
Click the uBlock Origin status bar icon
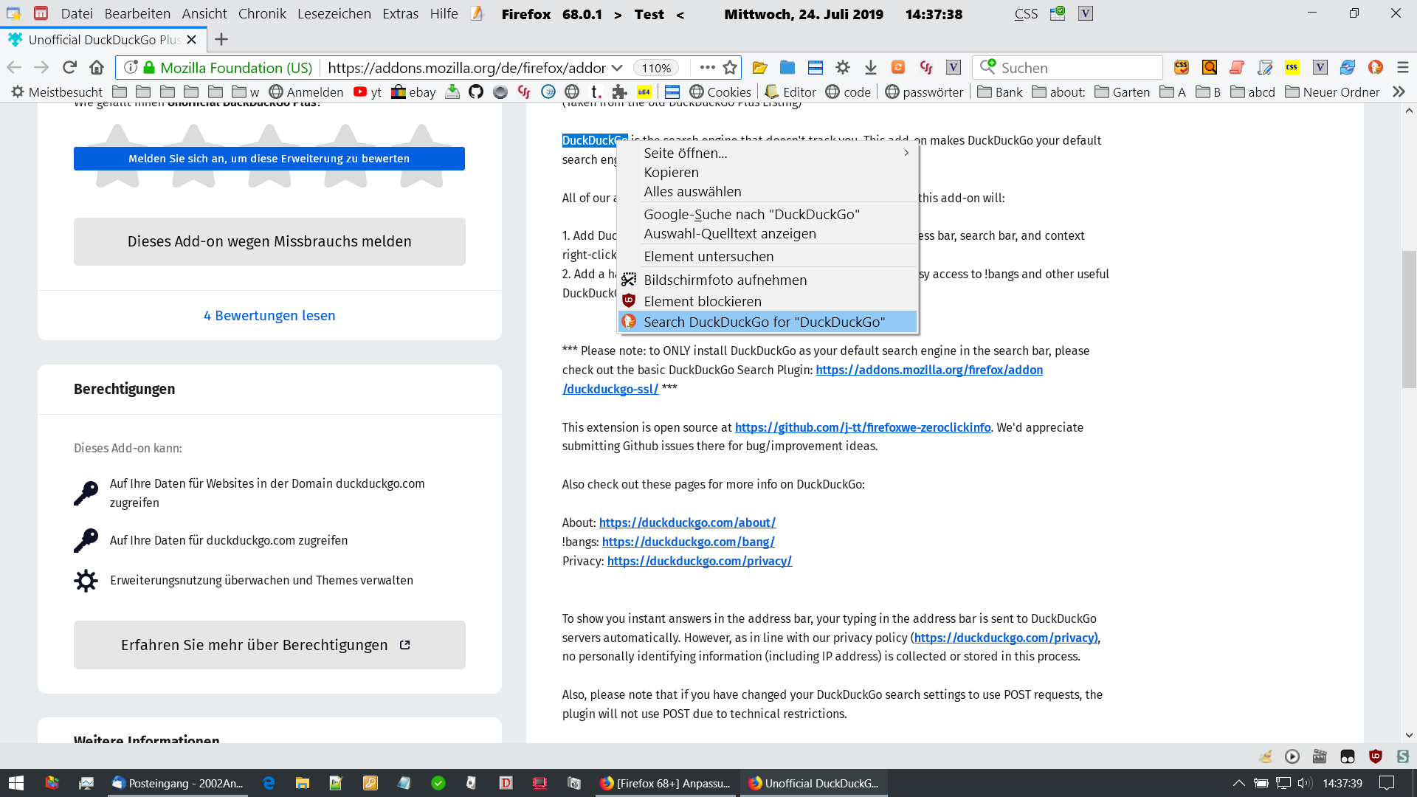coord(1375,756)
